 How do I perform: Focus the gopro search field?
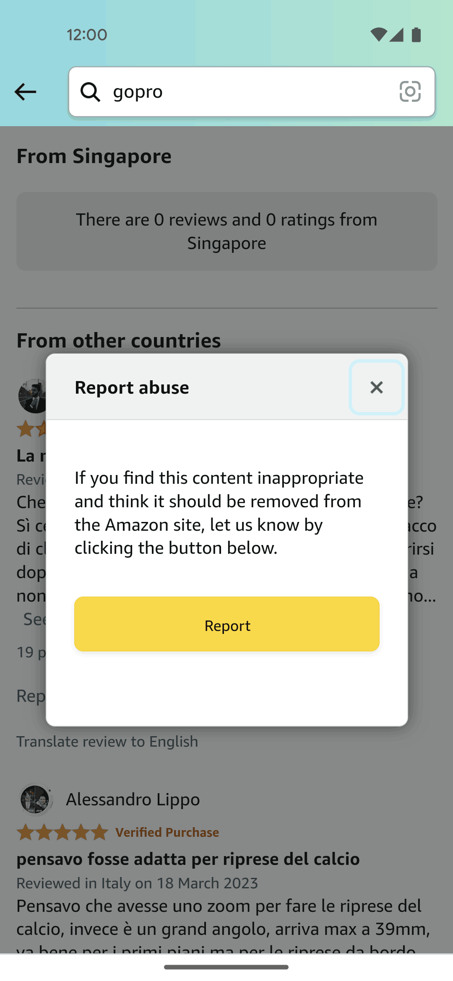click(x=252, y=91)
